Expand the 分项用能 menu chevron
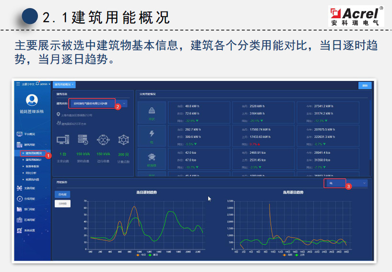The image size is (392, 272). point(46,199)
